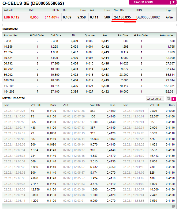This screenshot has height=210, width=179.
Task: Click the percent change (-11,40%)
Action: [52, 17]
